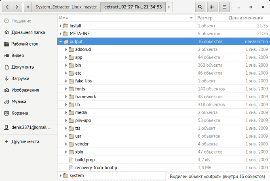Expand the framework folder
The height and width of the screenshot is (181, 270).
pyautogui.click(x=66, y=97)
